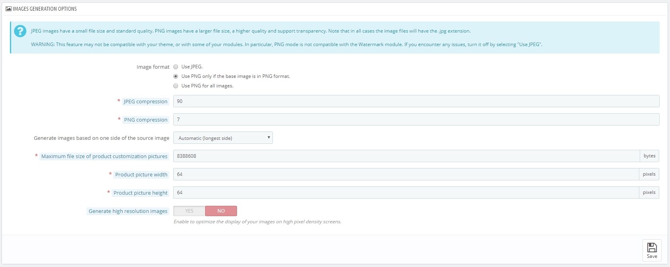Click the "JPEG compression" label
Viewport: 670px width, 267px height.
point(145,102)
